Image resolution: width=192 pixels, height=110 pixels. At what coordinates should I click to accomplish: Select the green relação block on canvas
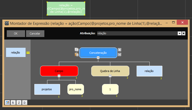point(66,8)
